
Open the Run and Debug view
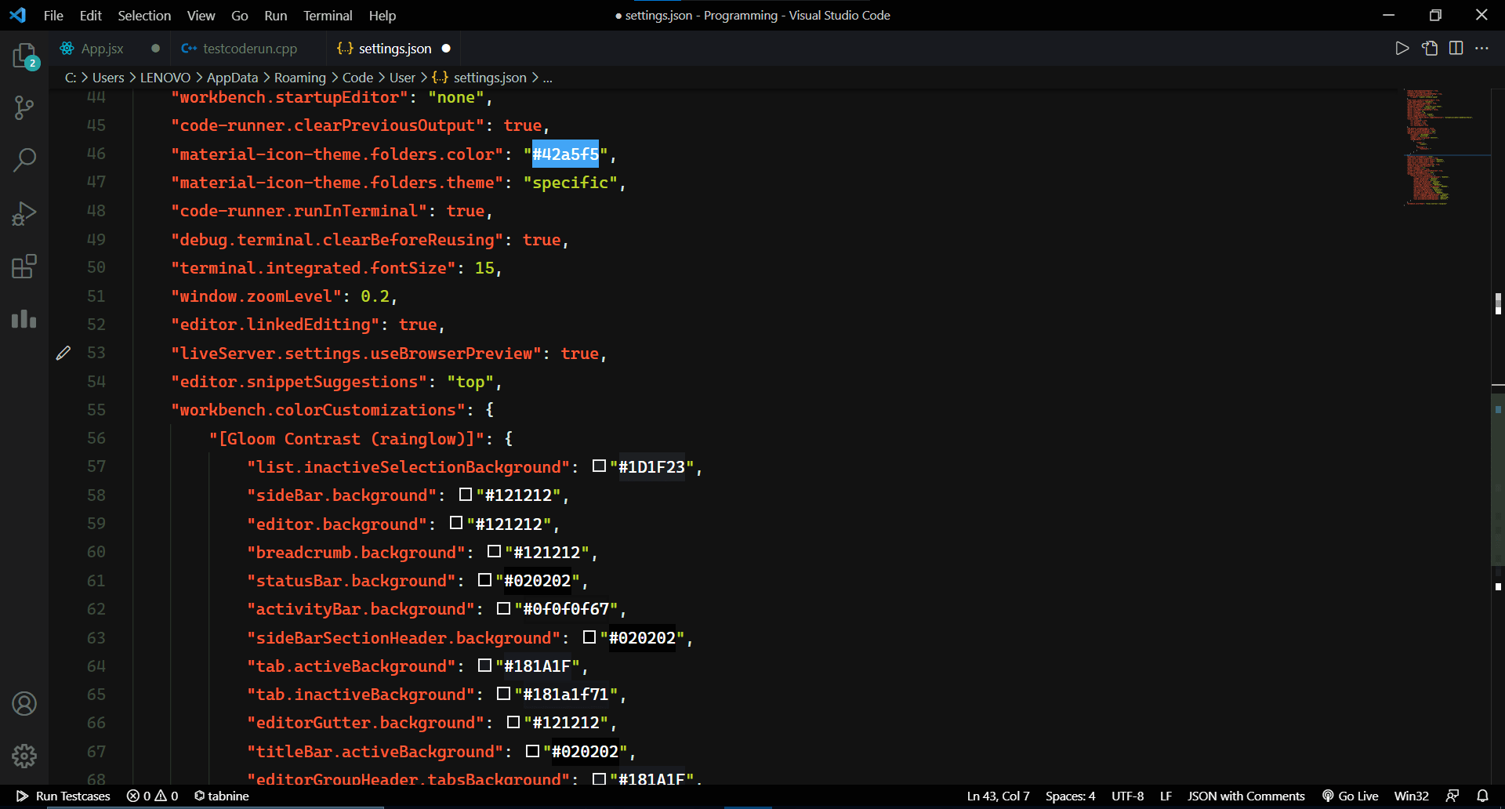24,213
